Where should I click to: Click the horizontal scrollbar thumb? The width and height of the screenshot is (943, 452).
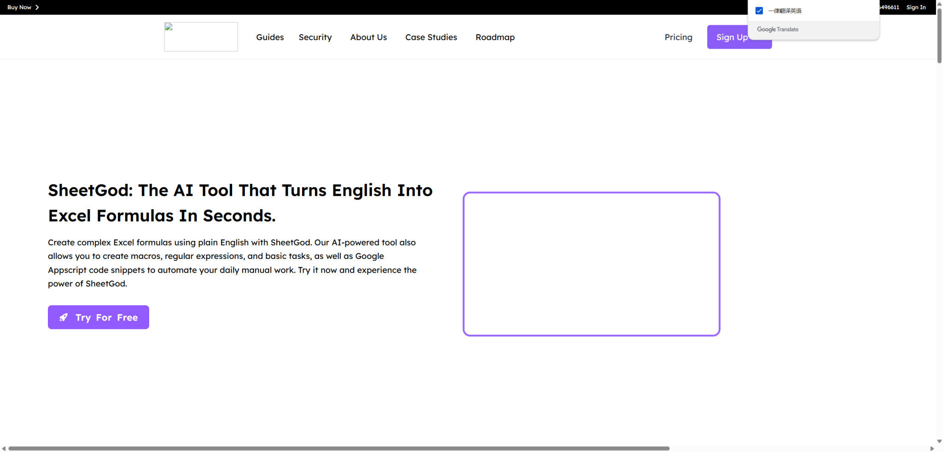[339, 448]
